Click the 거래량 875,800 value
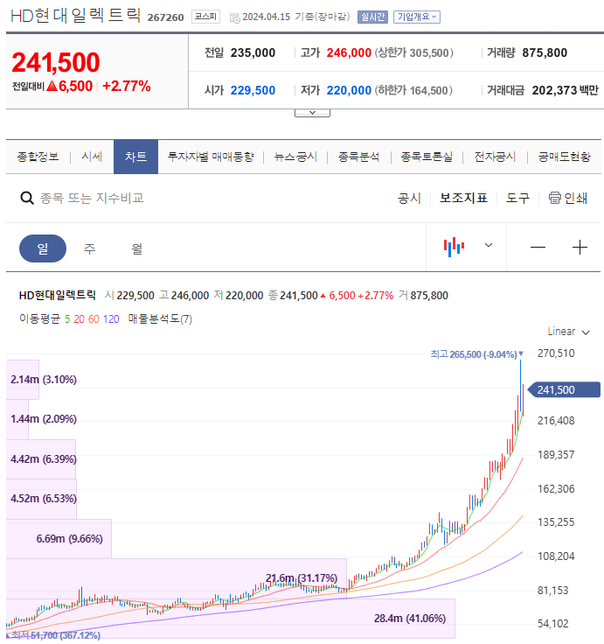604x644 pixels. (545, 53)
